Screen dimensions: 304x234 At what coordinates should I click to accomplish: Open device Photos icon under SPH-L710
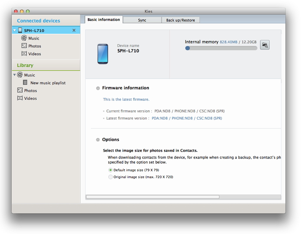[x=24, y=46]
